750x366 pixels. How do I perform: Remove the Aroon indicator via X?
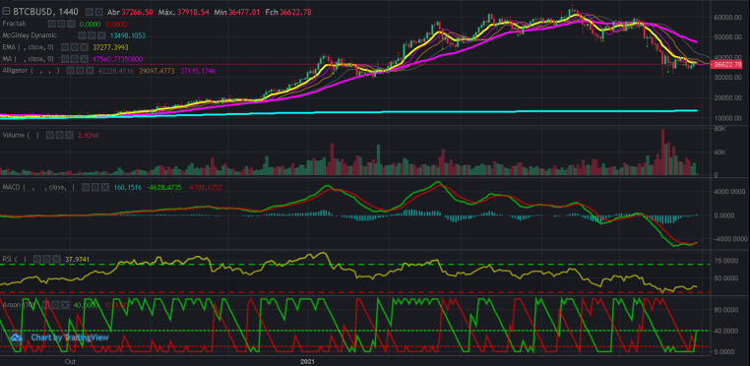point(65,305)
